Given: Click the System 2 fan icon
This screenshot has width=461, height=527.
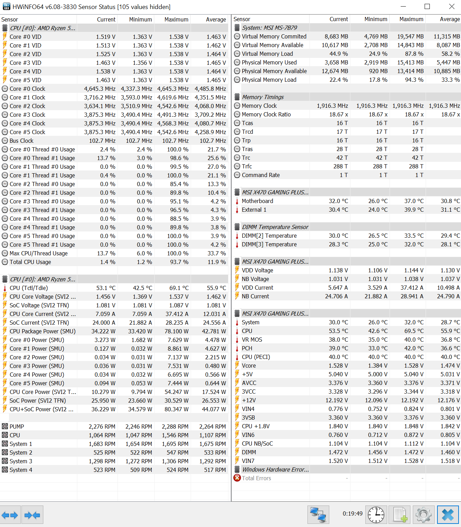Looking at the screenshot, I should 5,452.
